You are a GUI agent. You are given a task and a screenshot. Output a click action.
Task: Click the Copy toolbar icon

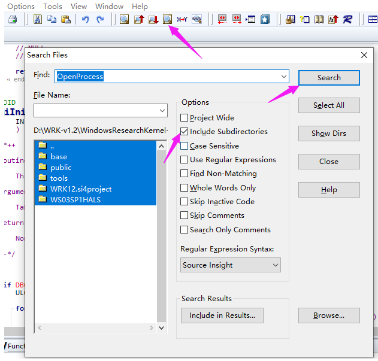click(52, 19)
